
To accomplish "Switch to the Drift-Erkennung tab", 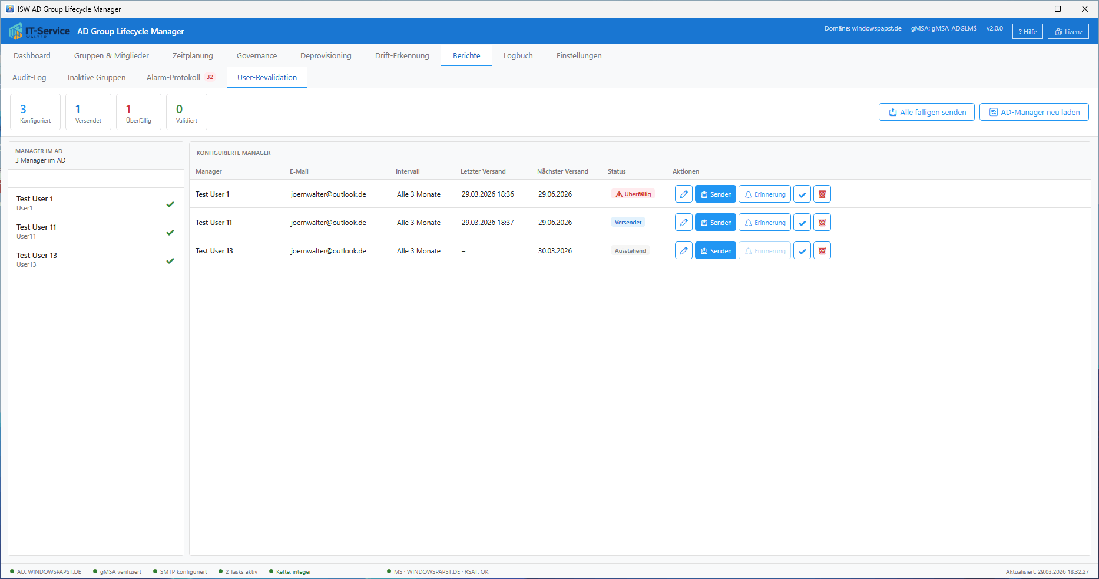I will pyautogui.click(x=402, y=56).
